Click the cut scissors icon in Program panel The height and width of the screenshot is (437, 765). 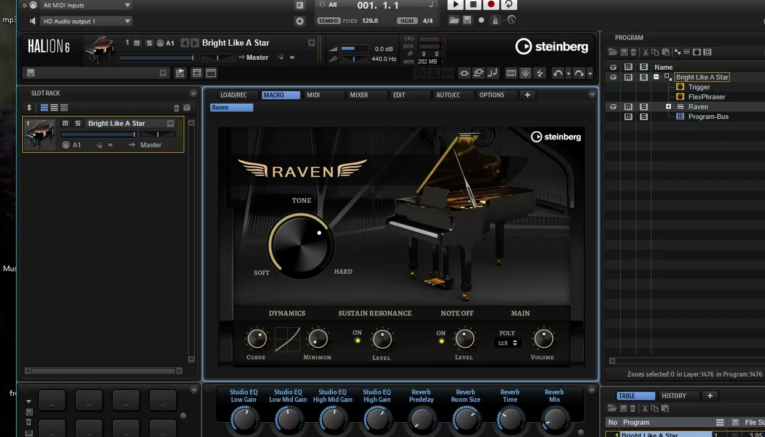(645, 52)
